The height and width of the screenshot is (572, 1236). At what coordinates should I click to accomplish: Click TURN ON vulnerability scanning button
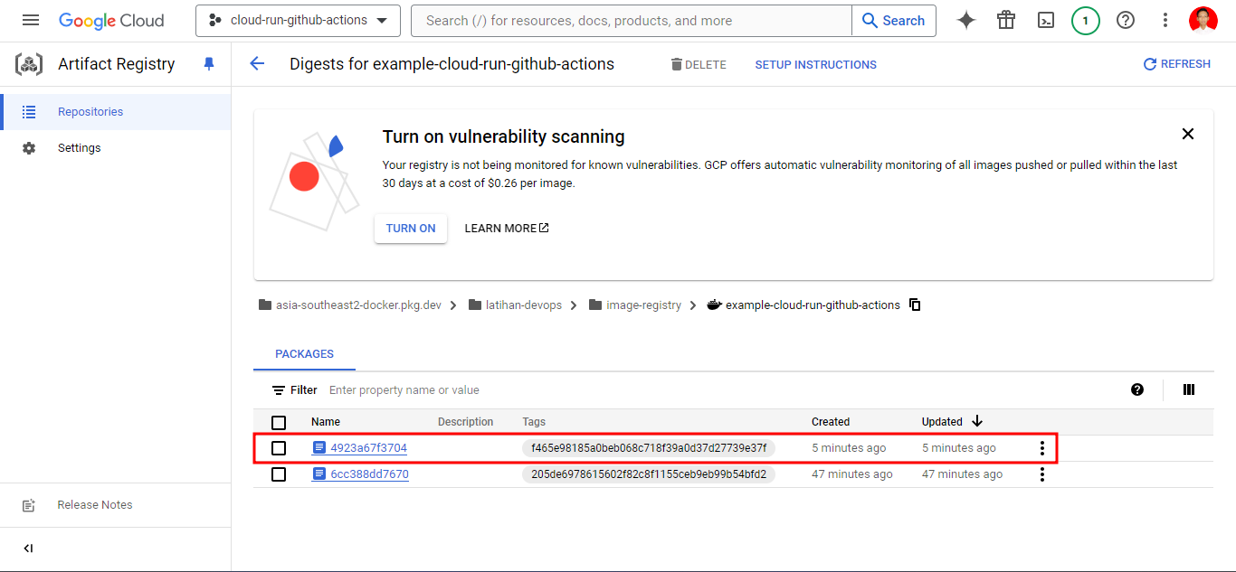click(x=411, y=229)
